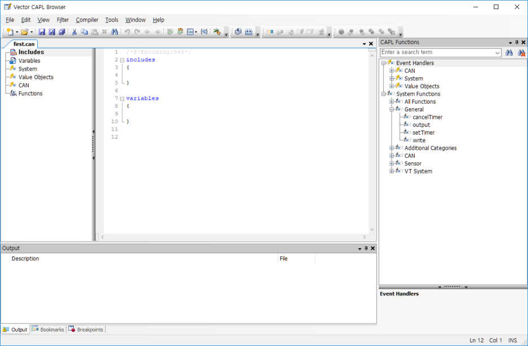Expand CAN under Event Handlers
Screen dimensions: 528x346
(x=391, y=71)
